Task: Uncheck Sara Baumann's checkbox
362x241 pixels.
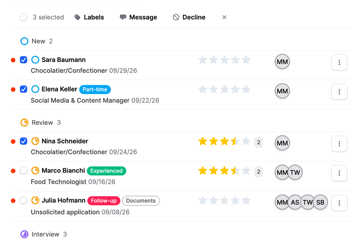Action: [x=24, y=60]
